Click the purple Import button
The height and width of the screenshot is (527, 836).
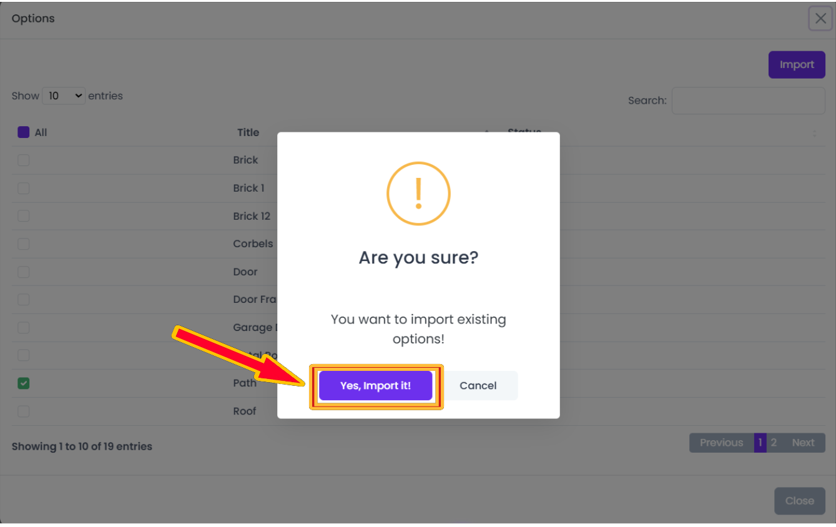point(797,64)
